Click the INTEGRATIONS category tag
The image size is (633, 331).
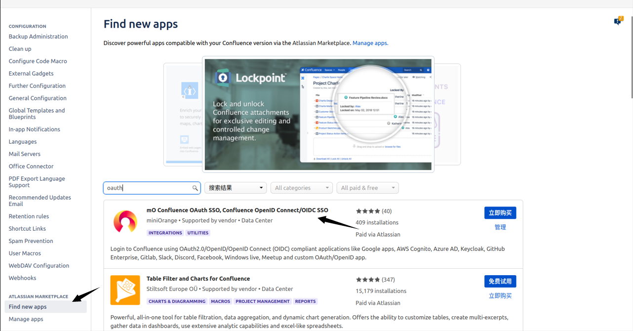coord(165,233)
